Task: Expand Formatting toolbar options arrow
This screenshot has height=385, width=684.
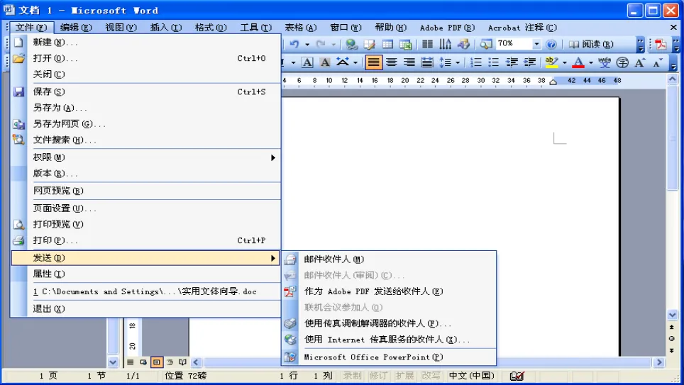Action: click(x=673, y=63)
